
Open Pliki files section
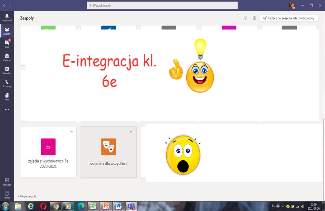pos(7,96)
